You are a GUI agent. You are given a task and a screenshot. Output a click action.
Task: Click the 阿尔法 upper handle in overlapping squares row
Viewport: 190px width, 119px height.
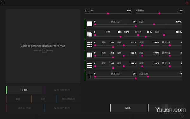tap(146, 37)
